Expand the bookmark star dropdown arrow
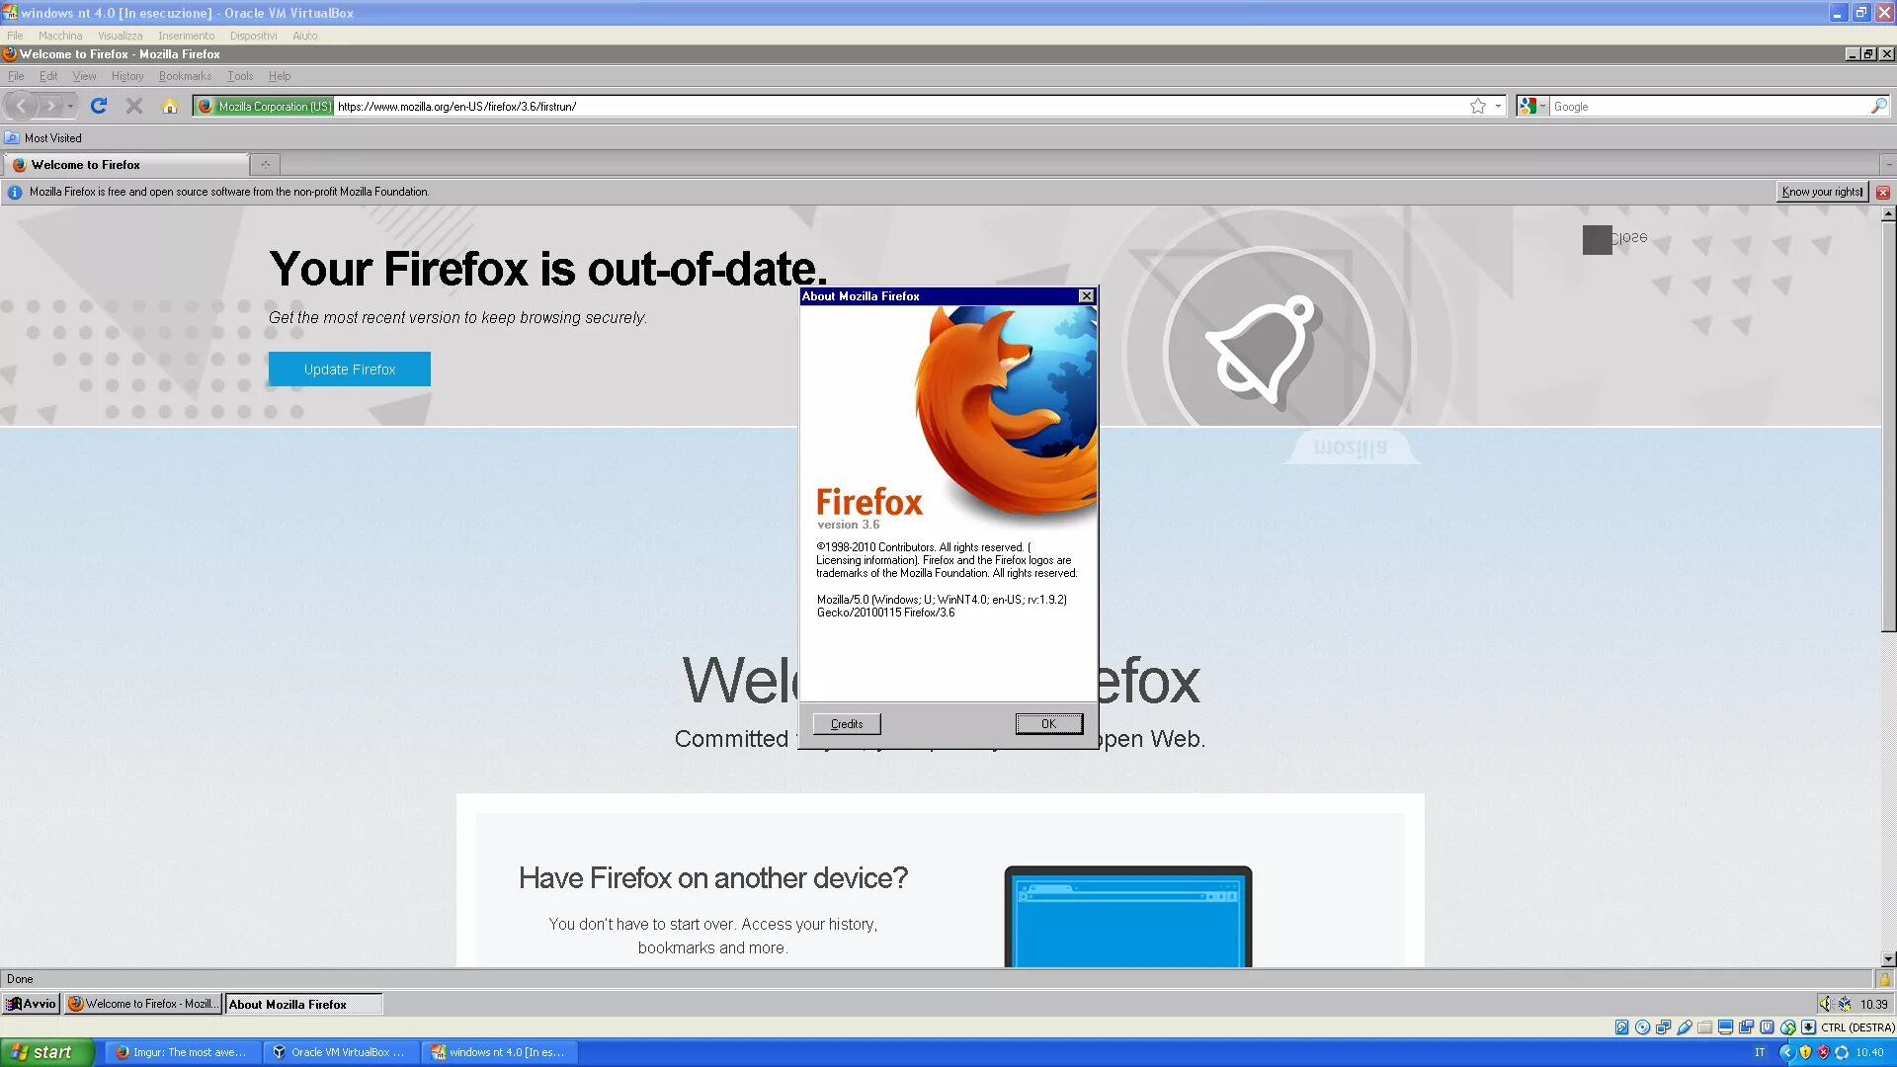The width and height of the screenshot is (1897, 1067). [x=1498, y=106]
